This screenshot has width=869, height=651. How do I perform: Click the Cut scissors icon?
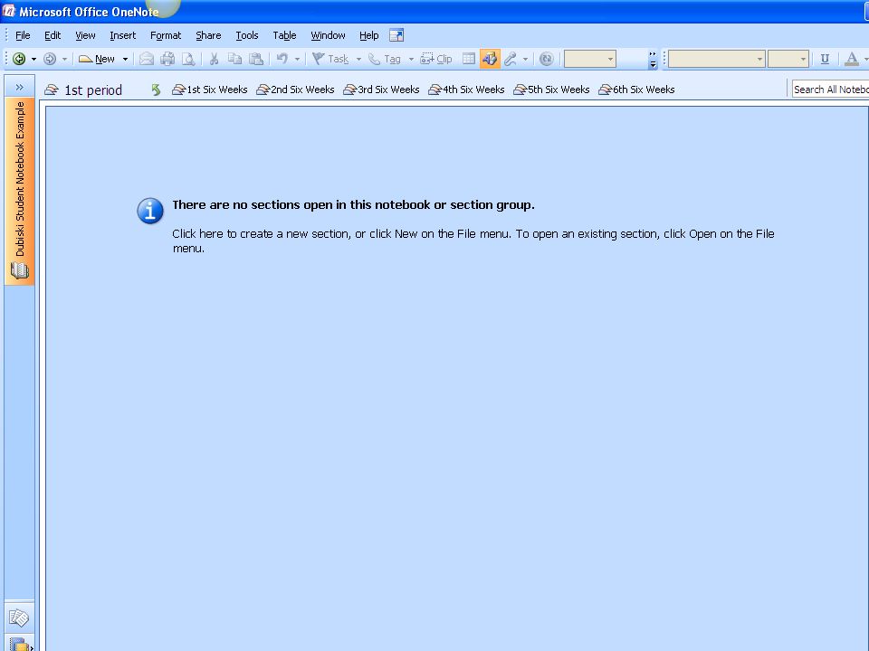pyautogui.click(x=214, y=59)
